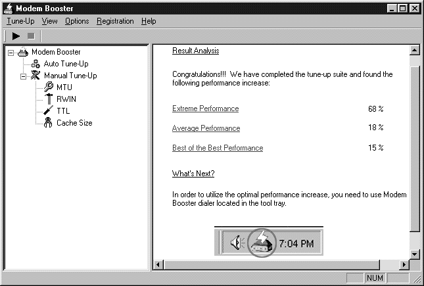
Task: Open the Registration menu
Action: coord(115,21)
